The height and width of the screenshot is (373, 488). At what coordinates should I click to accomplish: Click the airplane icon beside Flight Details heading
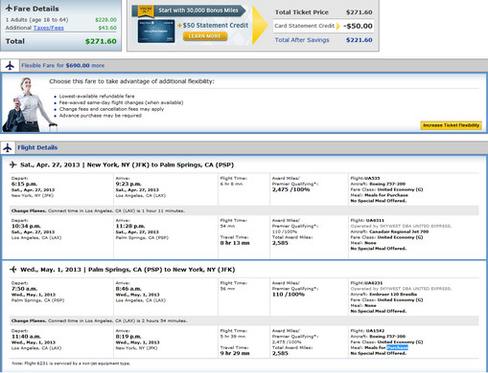pos(8,147)
